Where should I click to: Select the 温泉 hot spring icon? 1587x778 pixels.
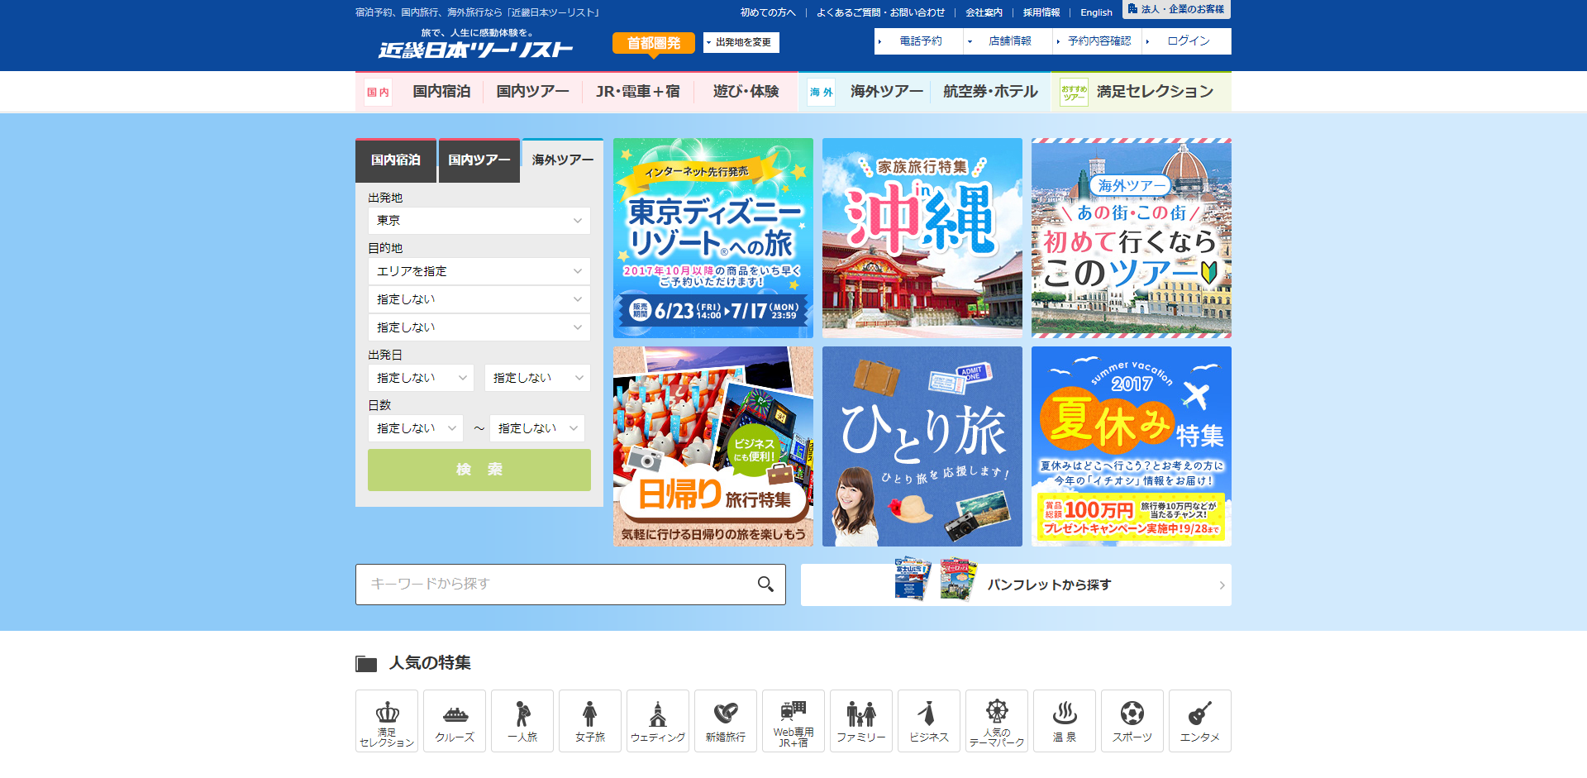pyautogui.click(x=1064, y=721)
